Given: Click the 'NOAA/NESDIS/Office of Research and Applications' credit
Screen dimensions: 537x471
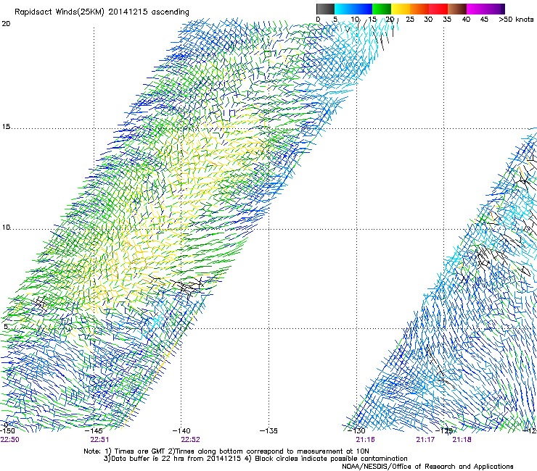Looking at the screenshot, I should (427, 467).
